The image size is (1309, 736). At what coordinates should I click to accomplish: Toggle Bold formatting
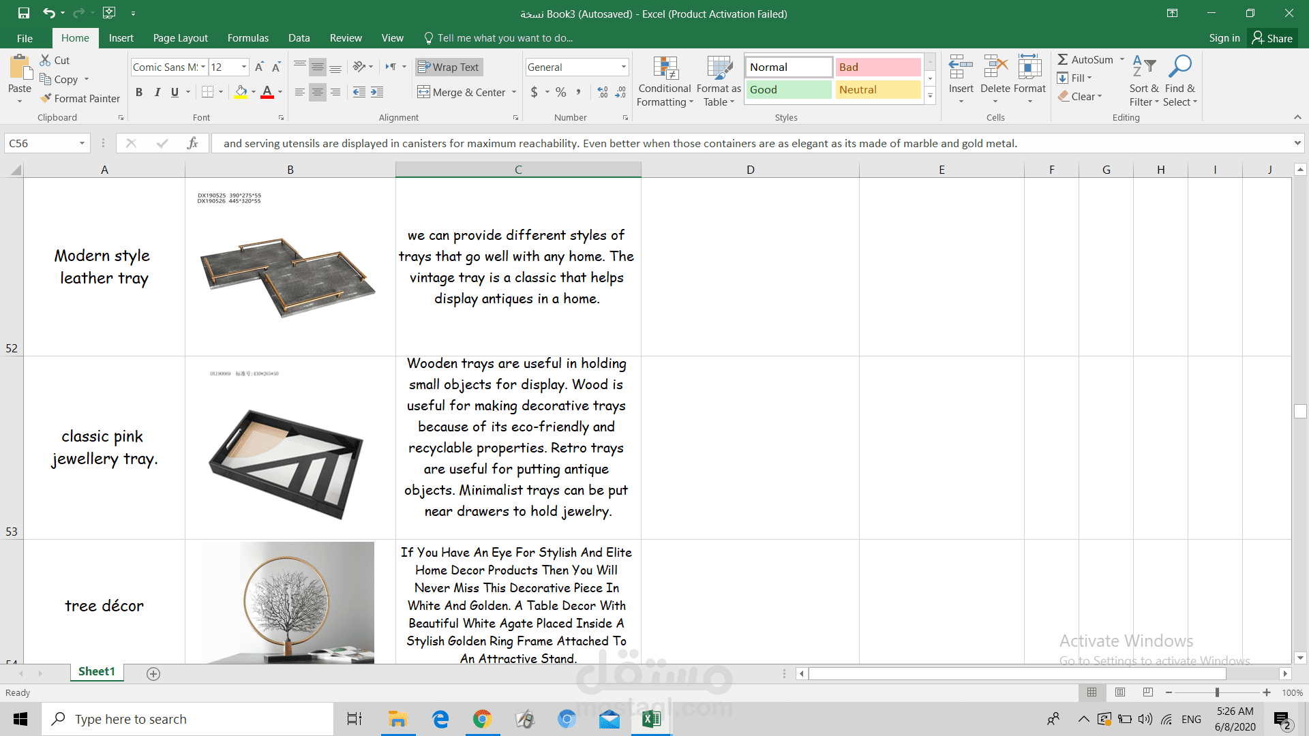(x=139, y=92)
